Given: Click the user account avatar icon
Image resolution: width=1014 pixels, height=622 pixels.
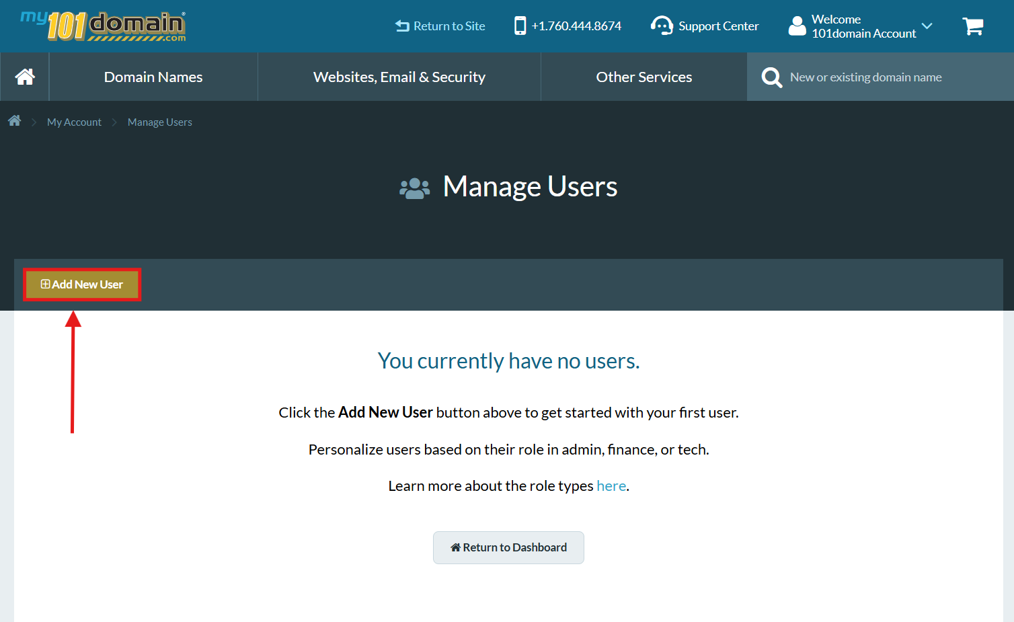Looking at the screenshot, I should (797, 26).
